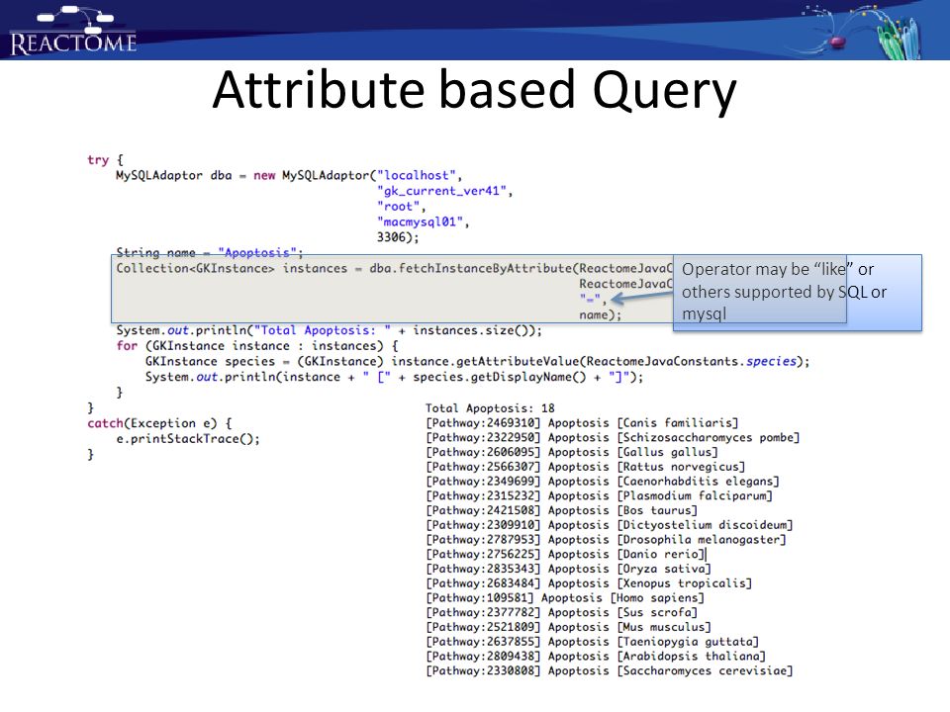950x712 pixels.
Task: Click the e.printStackTrace(); line
Action: 188,439
